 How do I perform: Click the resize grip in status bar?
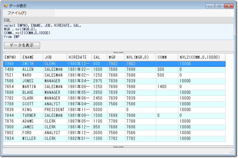pos(232,152)
